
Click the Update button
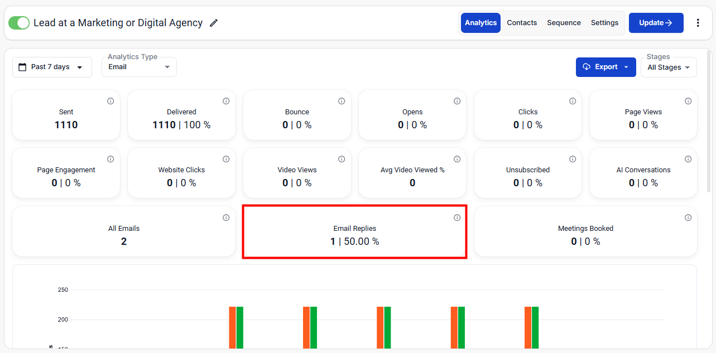point(656,23)
